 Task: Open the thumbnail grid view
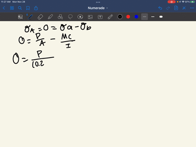12,8
